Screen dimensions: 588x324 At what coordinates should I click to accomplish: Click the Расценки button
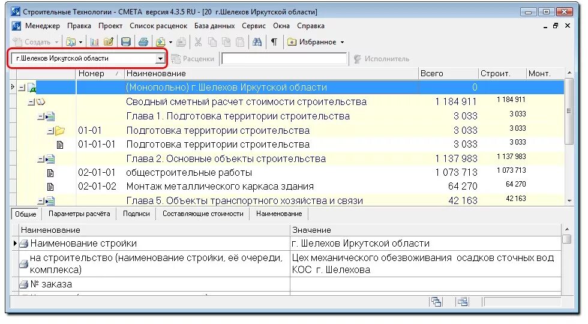pyautogui.click(x=193, y=59)
